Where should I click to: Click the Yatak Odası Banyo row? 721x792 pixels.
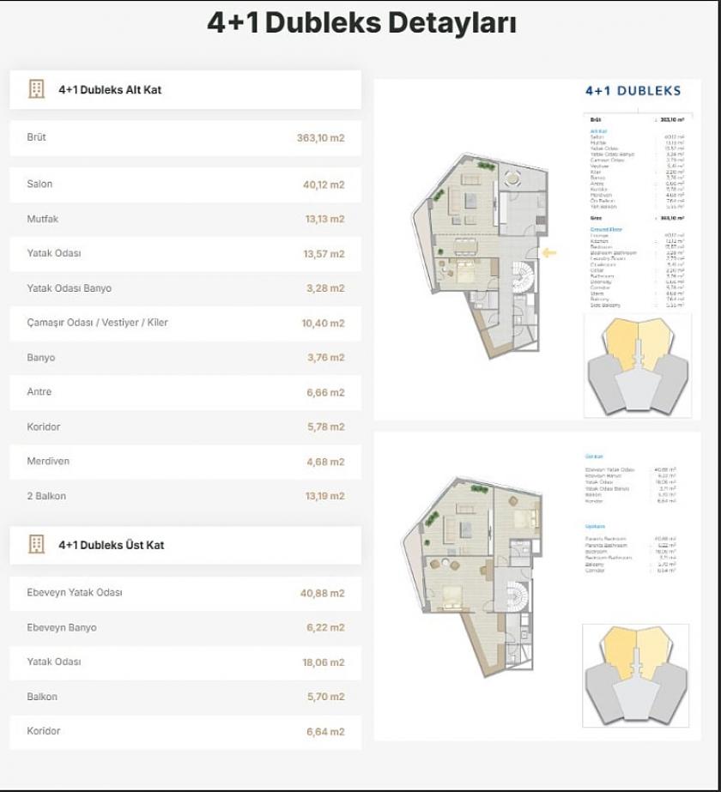coord(185,288)
